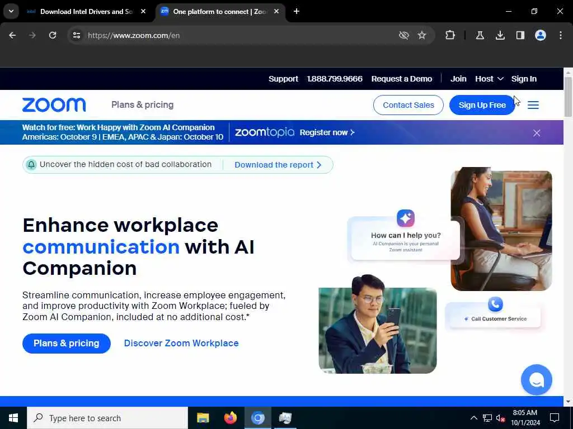
Task: Open the Extensions puzzle icon
Action: click(x=450, y=35)
